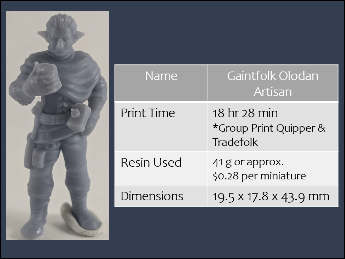
Task: Select the Print Time label cell
Action: [x=161, y=127]
